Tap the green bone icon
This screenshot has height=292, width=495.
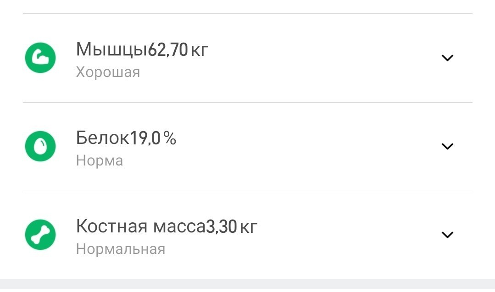click(40, 235)
